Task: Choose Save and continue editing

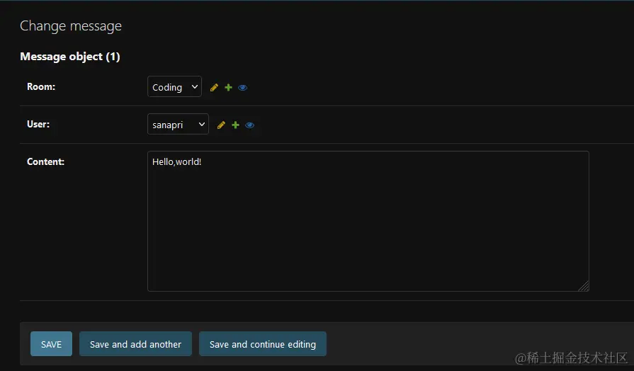Action: [x=263, y=344]
